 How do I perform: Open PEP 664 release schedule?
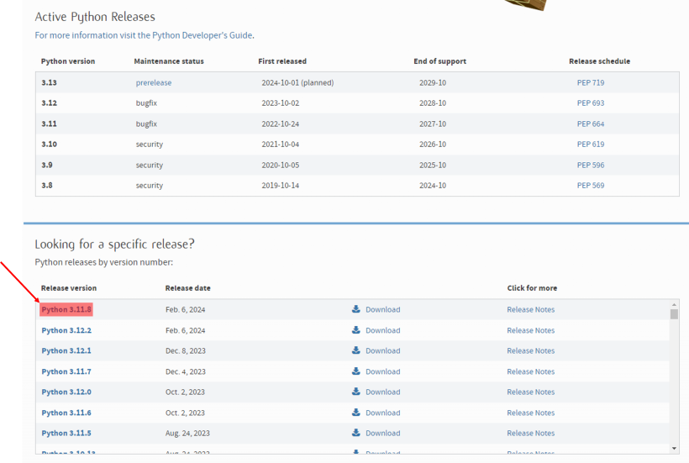coord(591,124)
